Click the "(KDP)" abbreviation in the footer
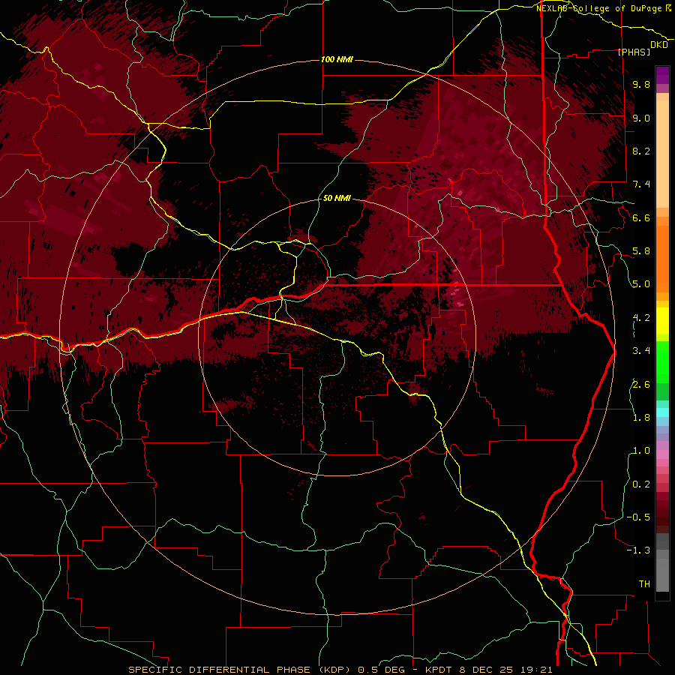Screen dimensions: 675x675 coord(334,670)
